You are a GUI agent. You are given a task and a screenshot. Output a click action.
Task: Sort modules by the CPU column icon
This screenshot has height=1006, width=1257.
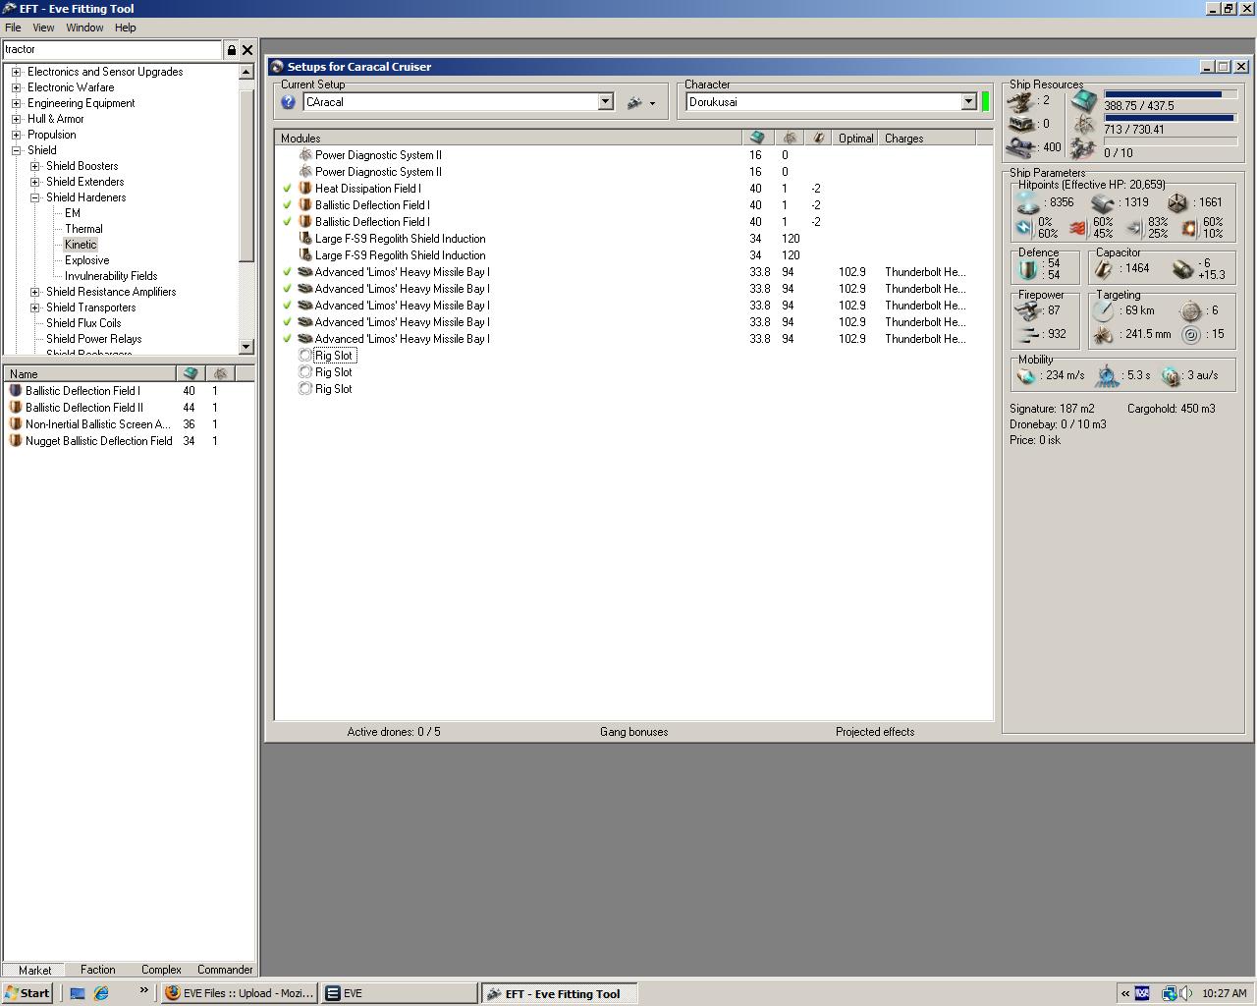point(757,139)
